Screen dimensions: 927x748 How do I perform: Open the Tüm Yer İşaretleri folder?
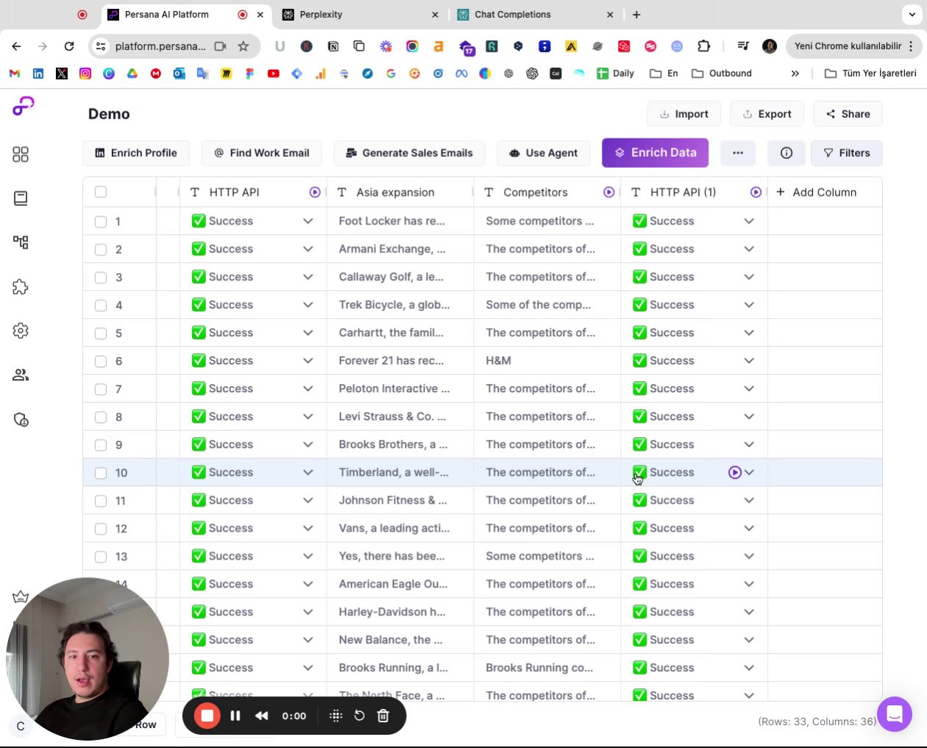point(870,73)
